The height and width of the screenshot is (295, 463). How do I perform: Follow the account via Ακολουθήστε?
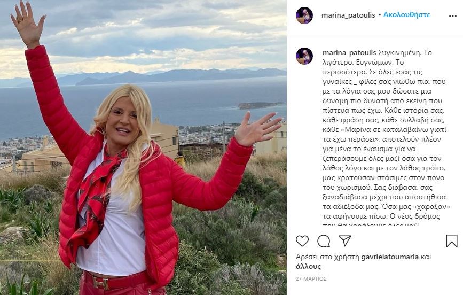pos(406,15)
